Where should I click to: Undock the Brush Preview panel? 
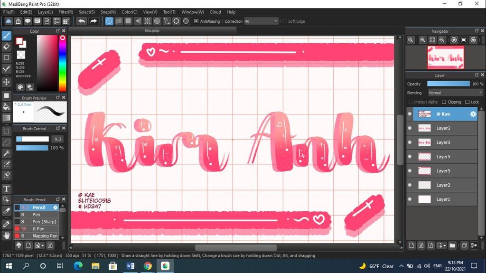coord(57,97)
